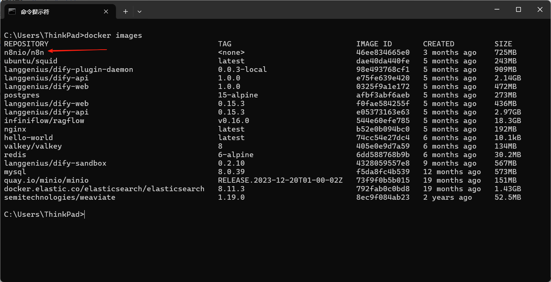
Task: Close the terminal window
Action: tap(540, 10)
